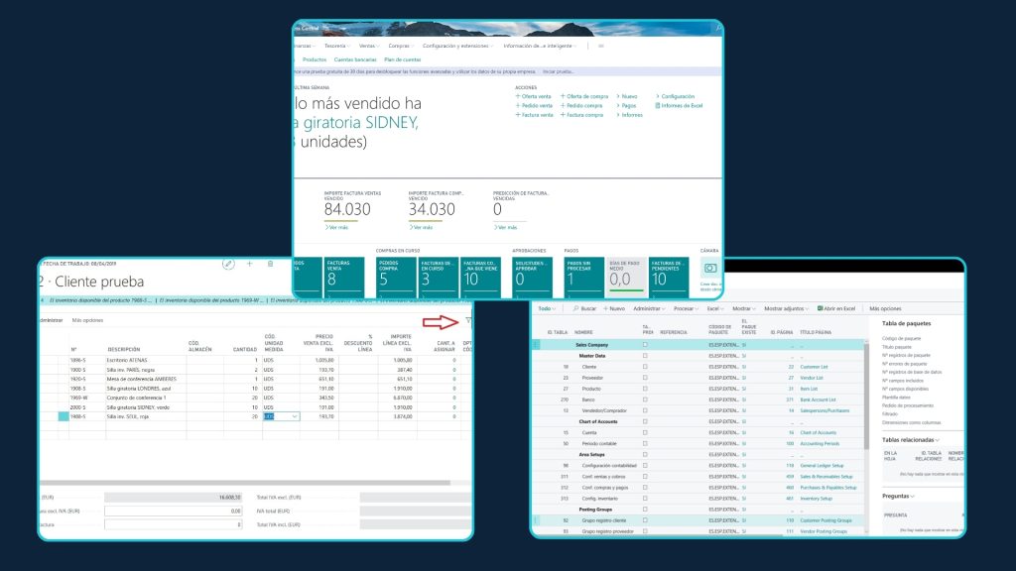1016x571 pixels.
Task: Click the Factura venta action link
Action: click(x=535, y=115)
